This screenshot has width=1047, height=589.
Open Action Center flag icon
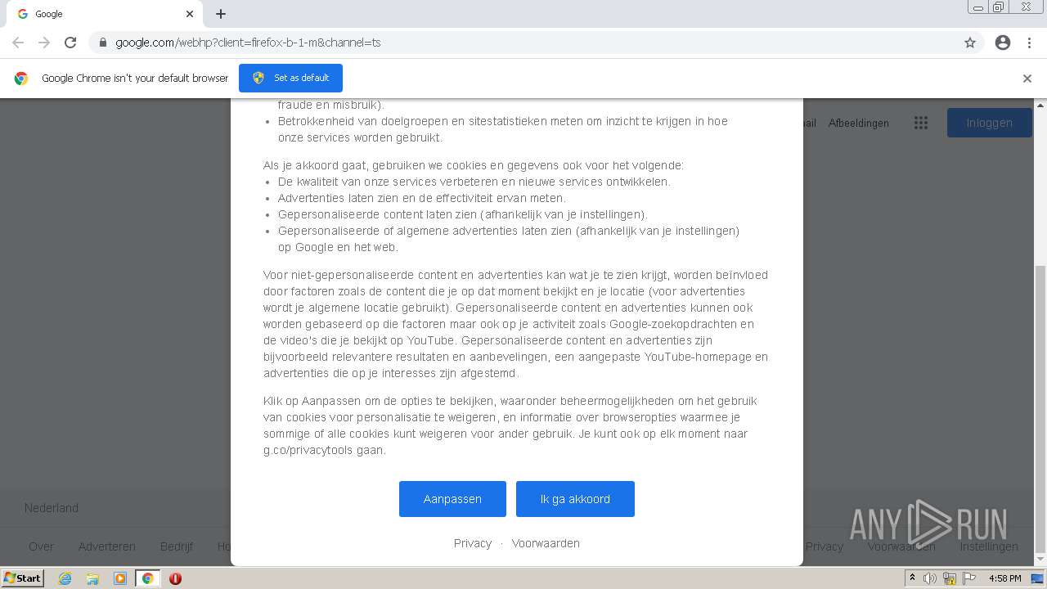pyautogui.click(x=969, y=578)
